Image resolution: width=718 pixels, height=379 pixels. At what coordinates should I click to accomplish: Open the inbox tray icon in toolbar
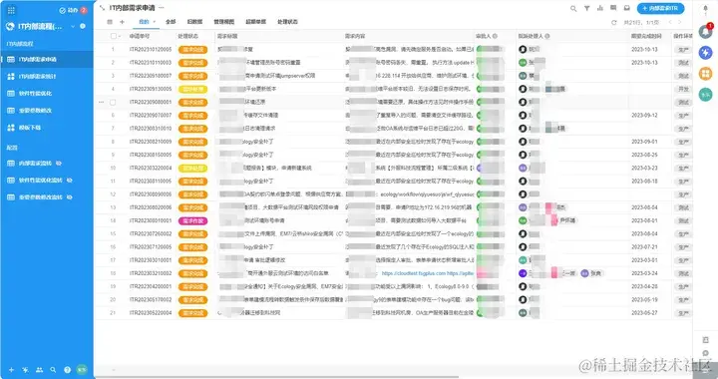(x=626, y=8)
